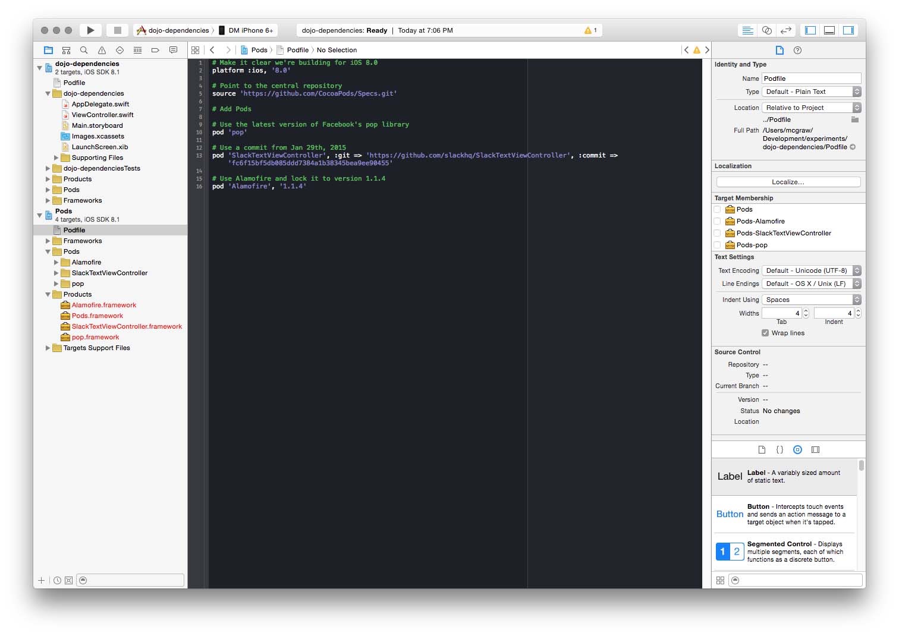Go back in editor history
This screenshot has width=899, height=636.
212,50
